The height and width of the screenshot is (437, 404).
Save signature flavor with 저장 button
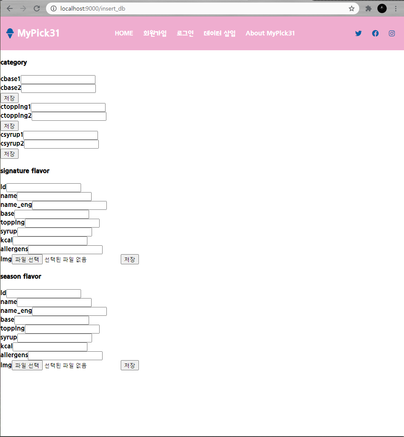pyautogui.click(x=130, y=259)
